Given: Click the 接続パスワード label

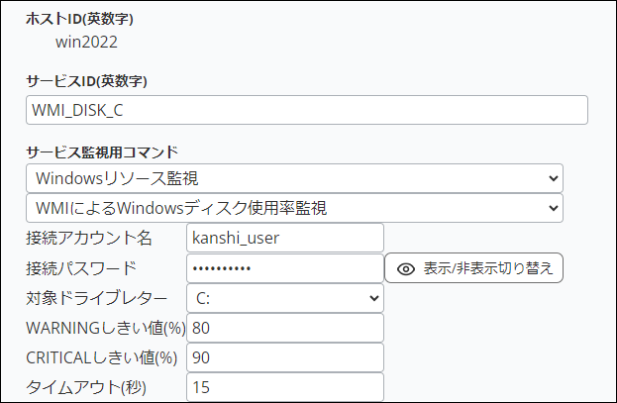Looking at the screenshot, I should point(81,268).
